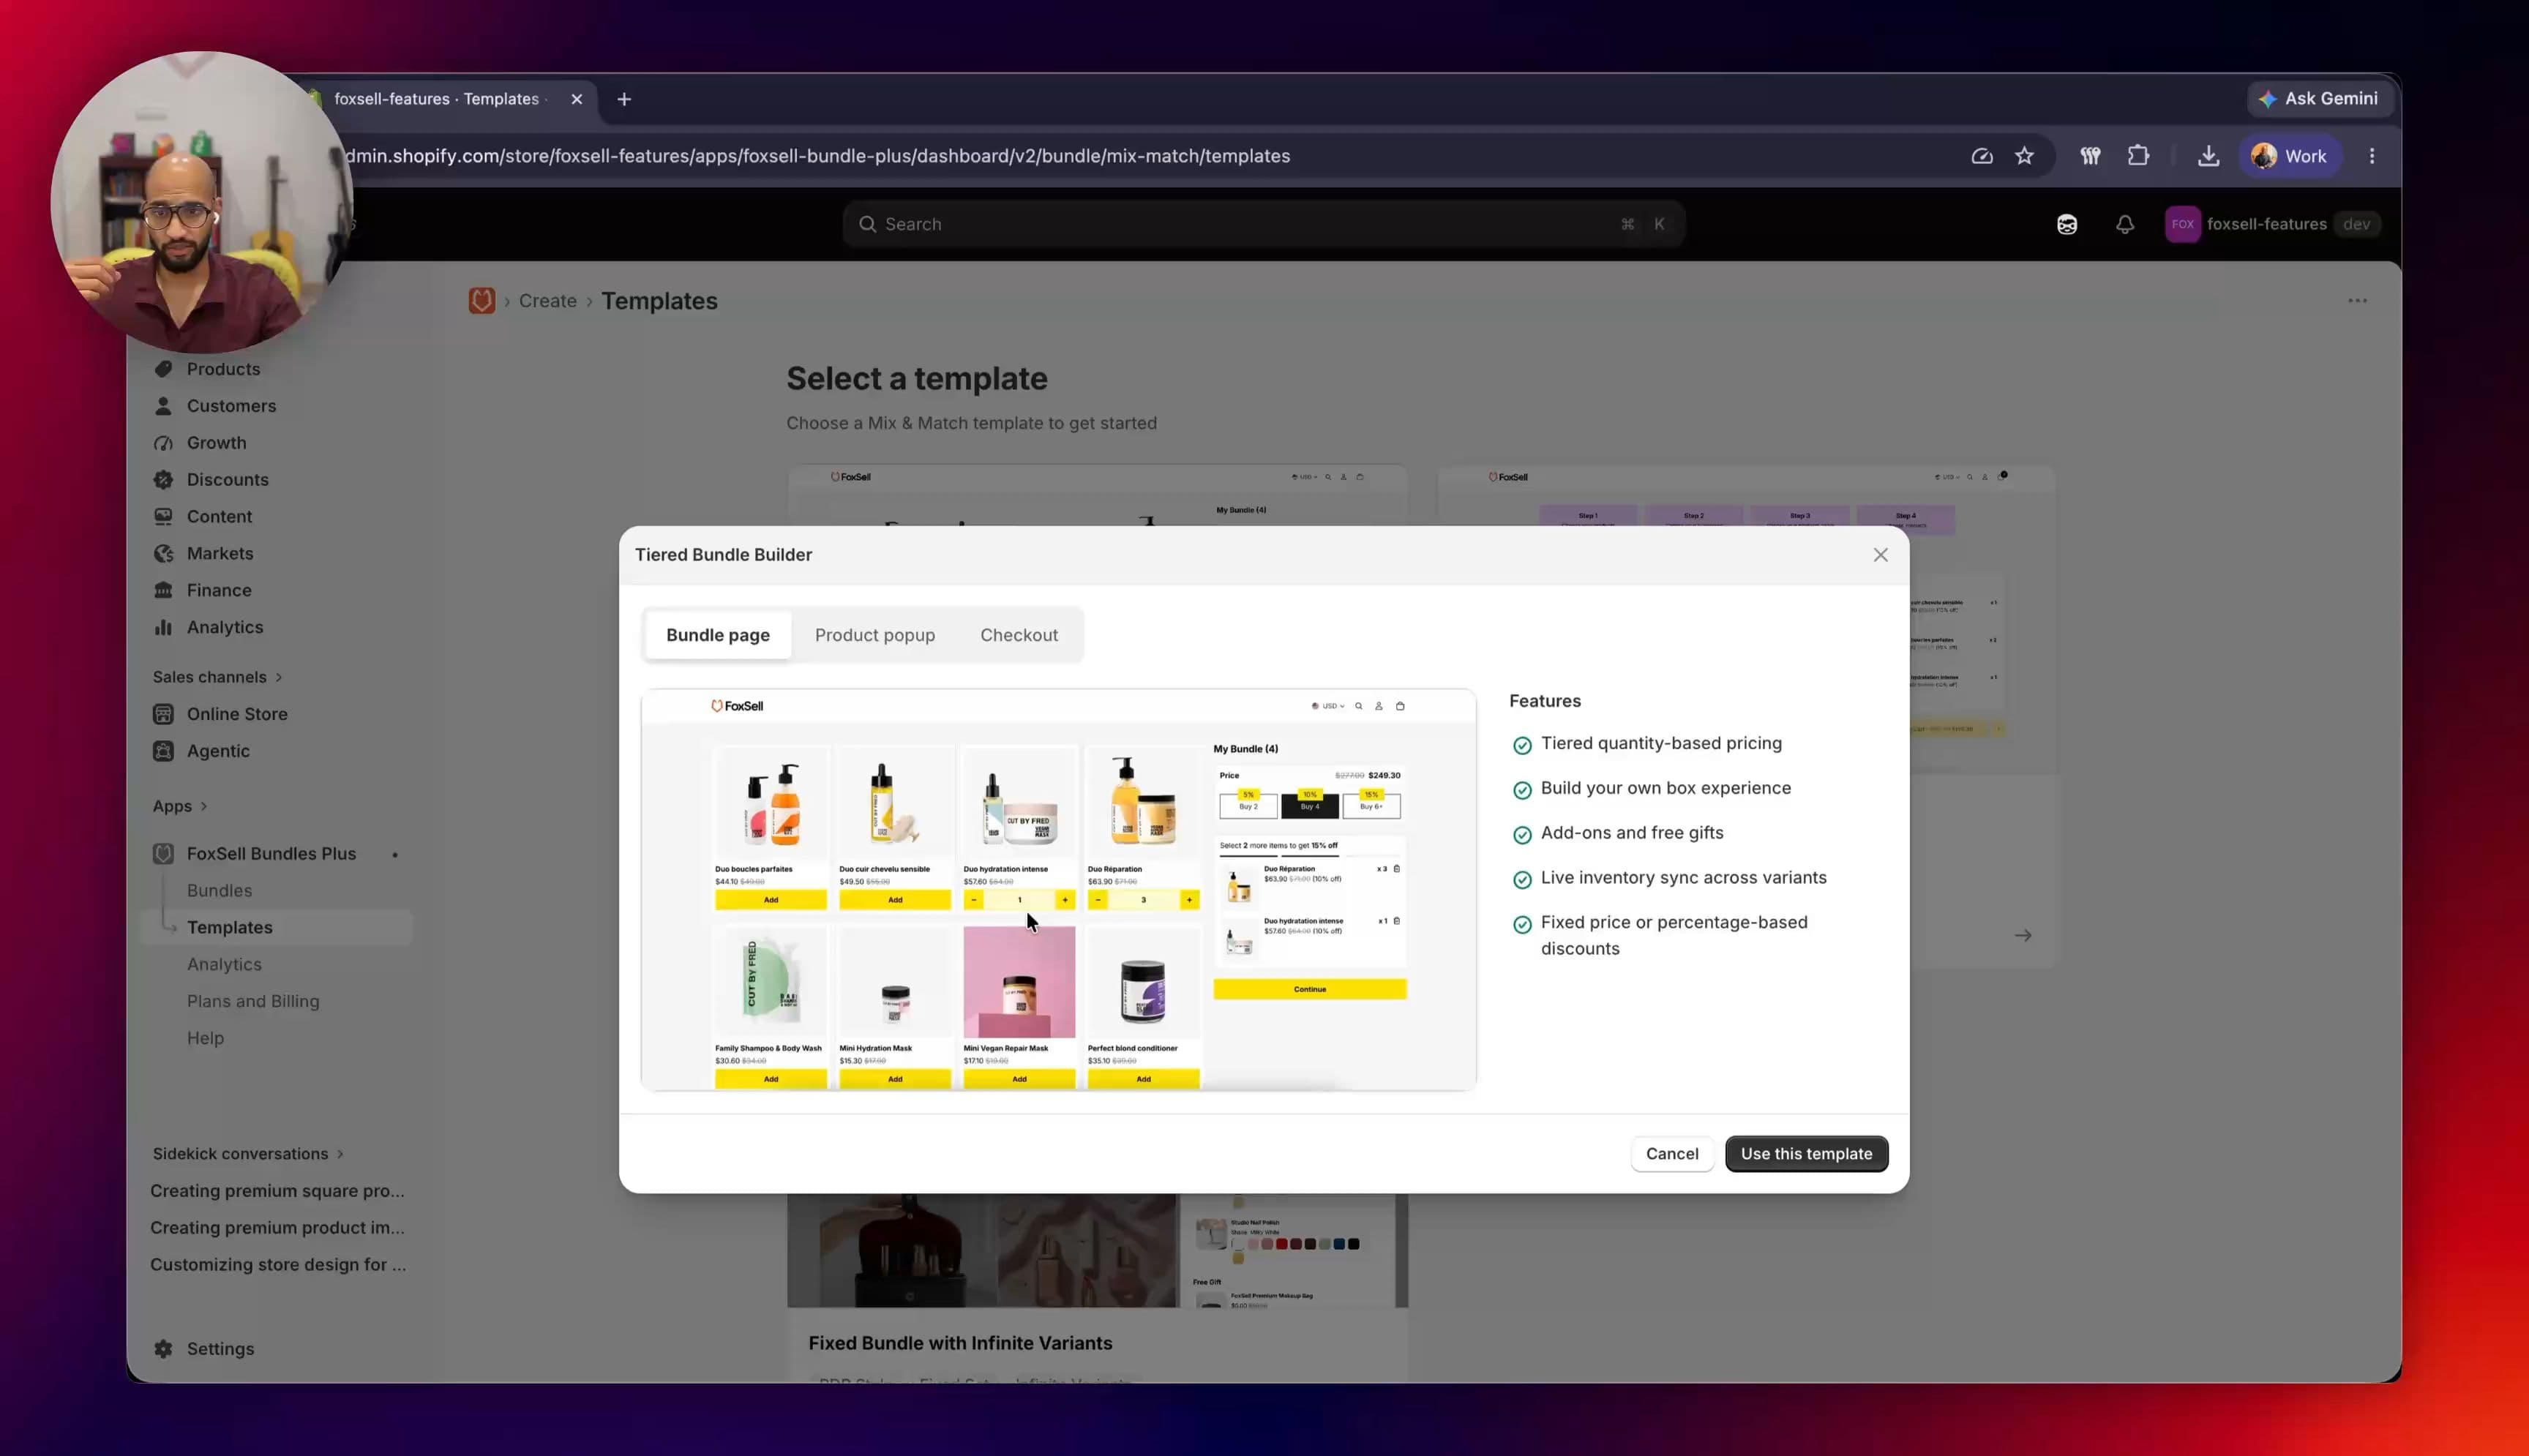Open USD currency dropdown in preview
The image size is (2529, 1456).
pyautogui.click(x=1328, y=706)
